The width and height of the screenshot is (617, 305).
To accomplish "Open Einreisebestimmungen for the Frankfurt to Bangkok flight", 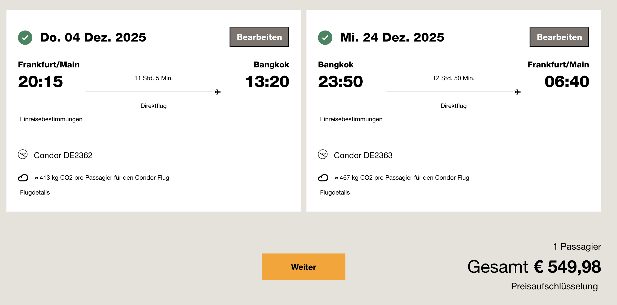I will [51, 119].
